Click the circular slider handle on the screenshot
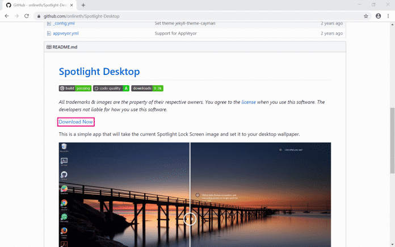 tap(190, 219)
